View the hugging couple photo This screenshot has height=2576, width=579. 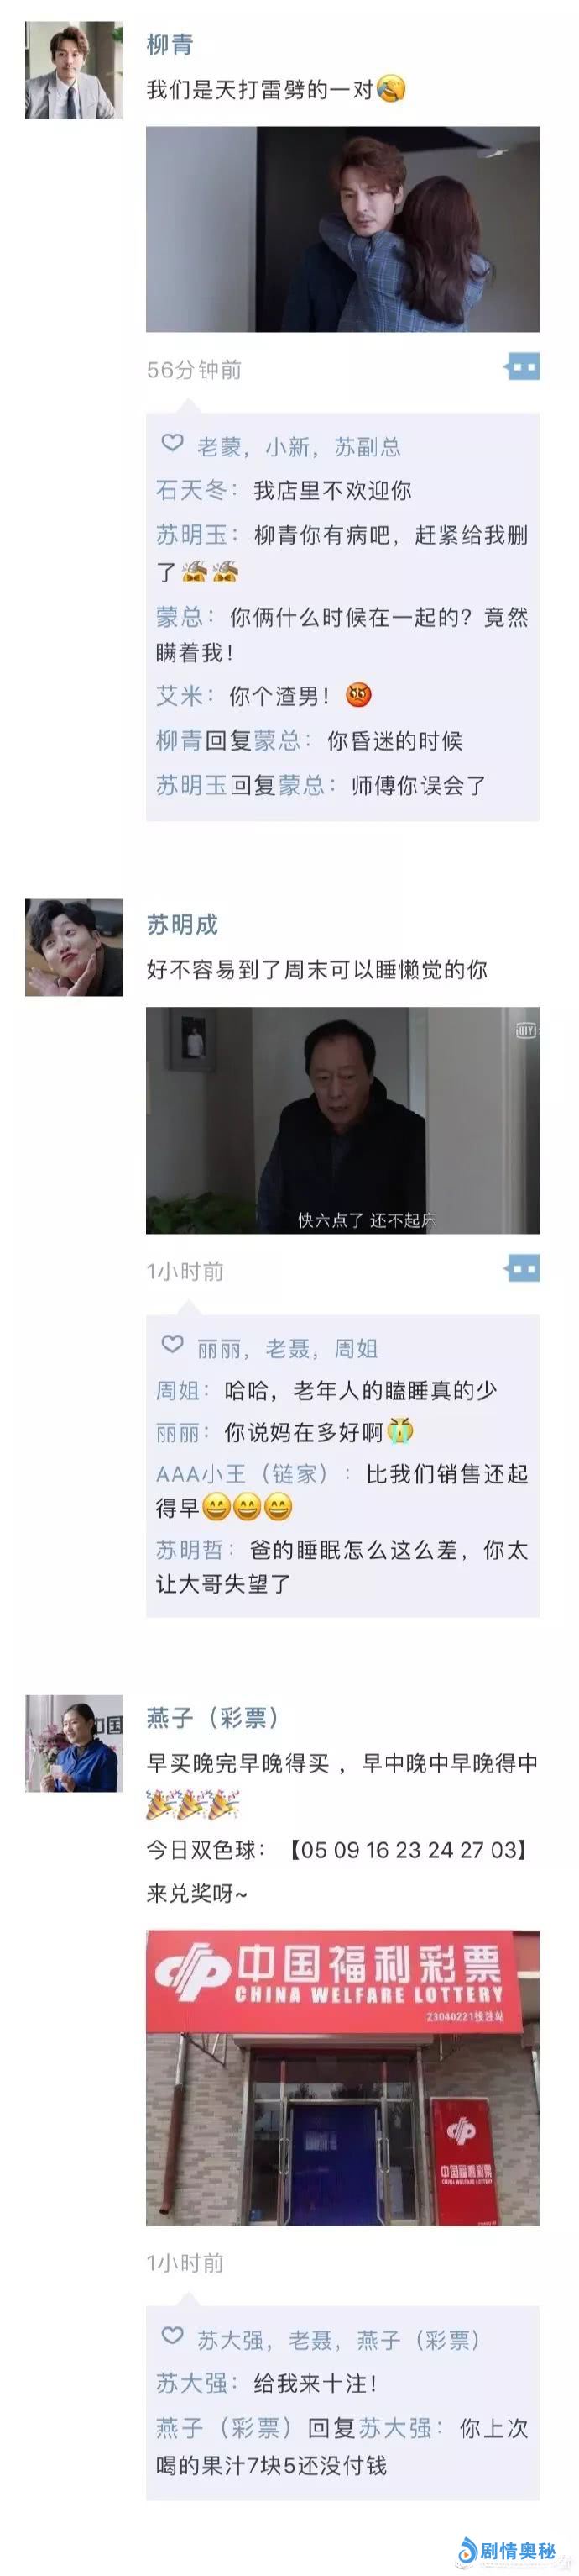pos(342,229)
